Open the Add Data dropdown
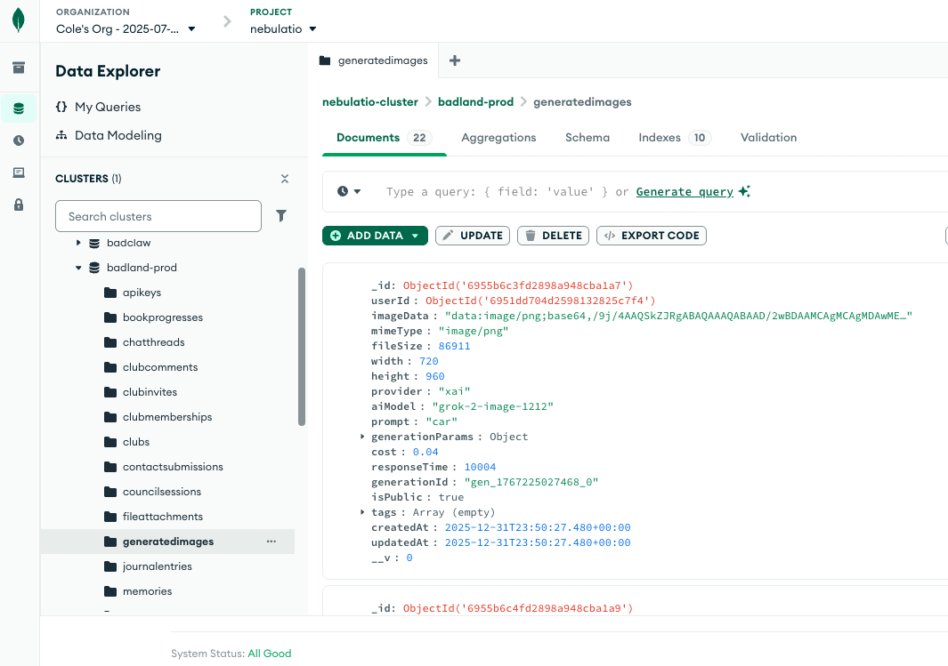 (x=375, y=235)
